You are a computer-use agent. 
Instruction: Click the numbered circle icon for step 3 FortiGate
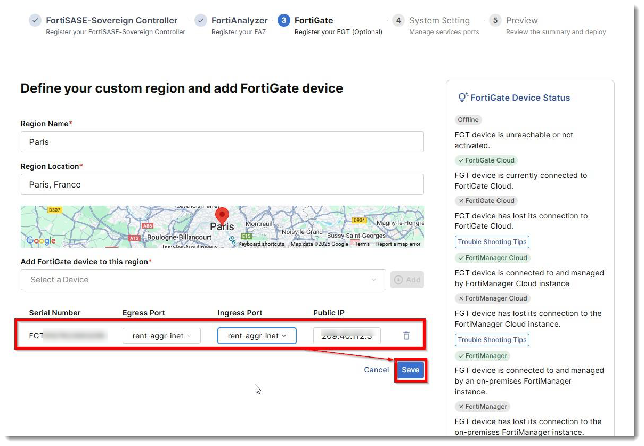[284, 20]
